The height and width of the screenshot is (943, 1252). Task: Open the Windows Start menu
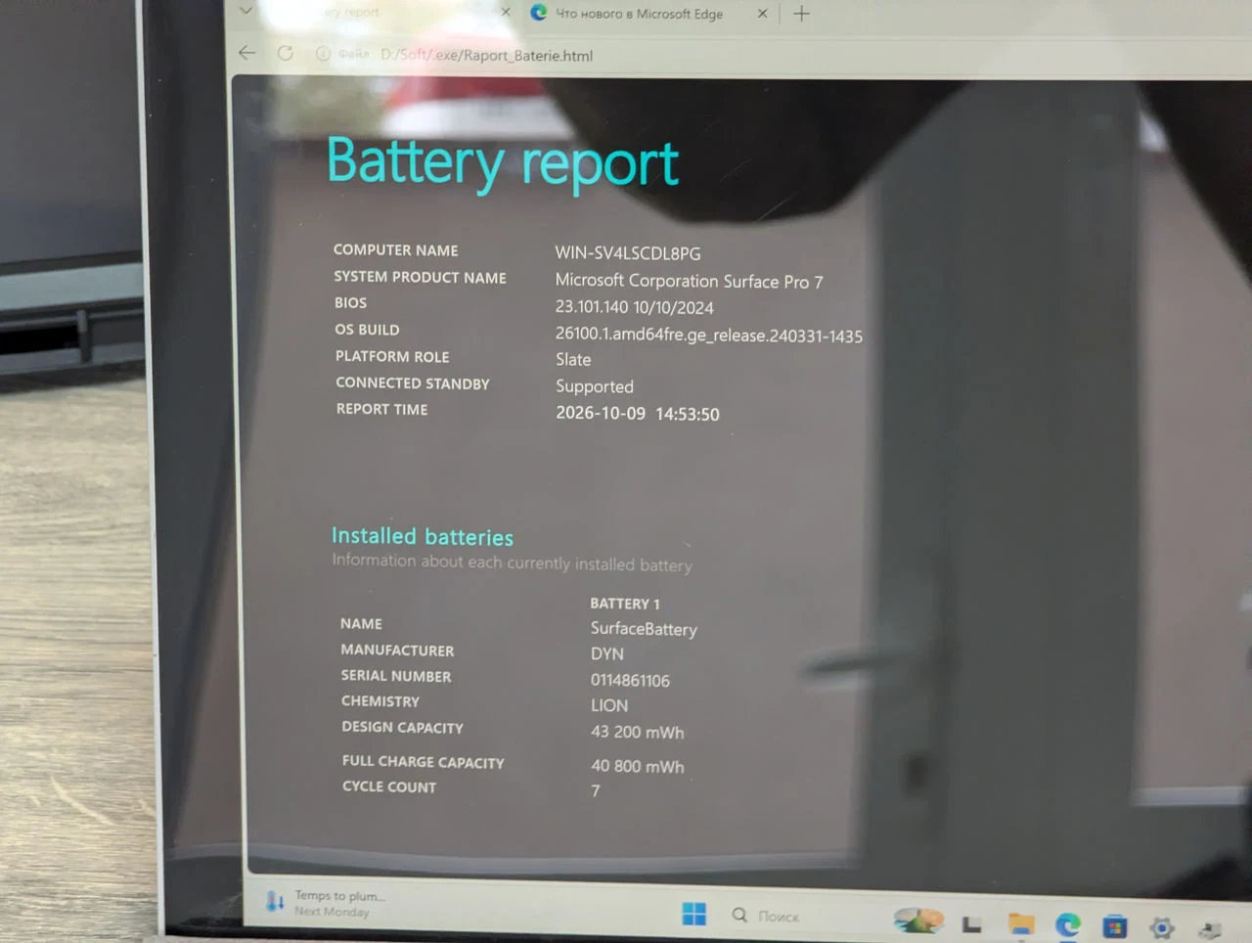[694, 914]
